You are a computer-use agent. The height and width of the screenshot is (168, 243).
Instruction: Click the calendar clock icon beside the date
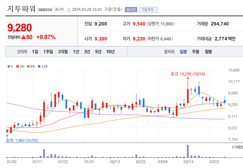coord(69,10)
